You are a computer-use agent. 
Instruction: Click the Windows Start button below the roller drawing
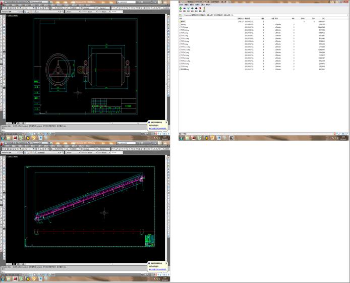(3, 138)
